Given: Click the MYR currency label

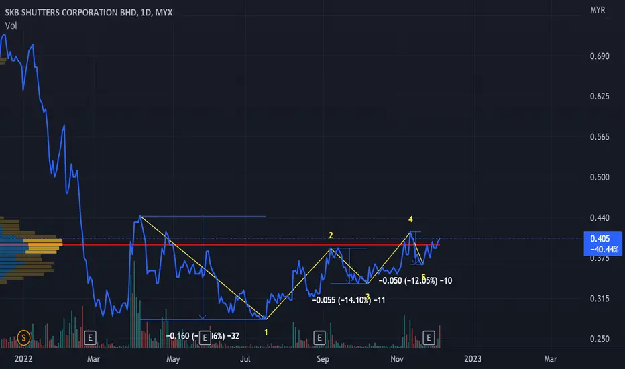Looking at the screenshot, I should click(x=598, y=10).
